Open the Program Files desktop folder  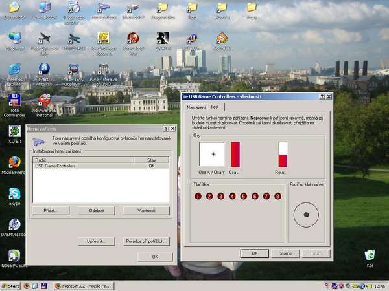tap(163, 10)
